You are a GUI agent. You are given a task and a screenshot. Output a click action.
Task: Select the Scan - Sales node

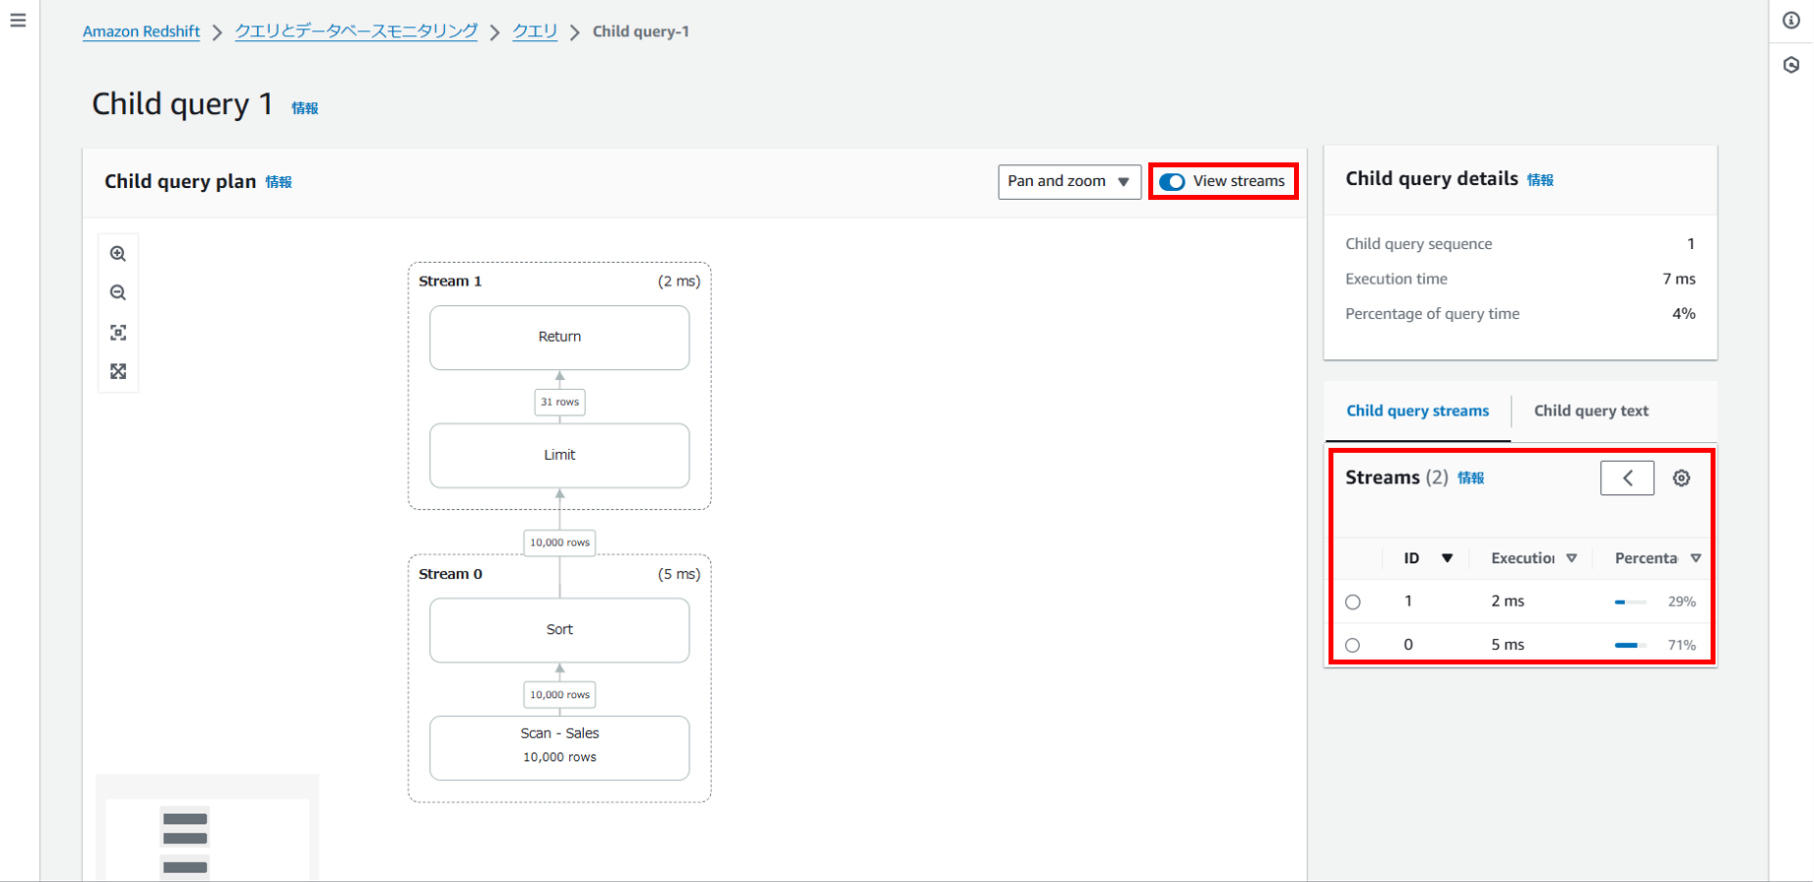[x=559, y=748]
